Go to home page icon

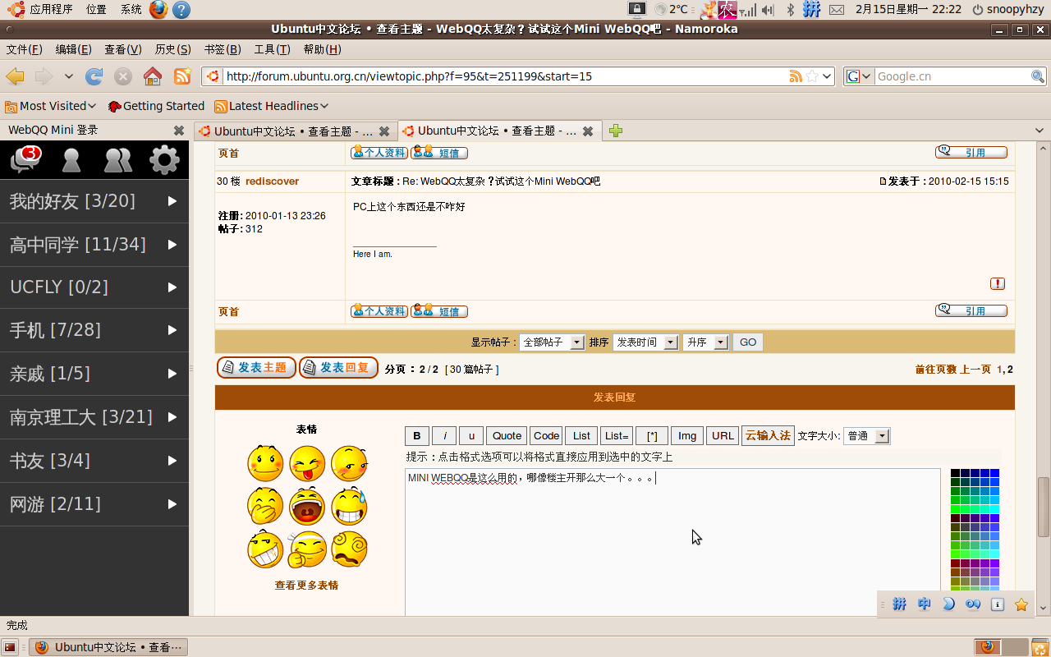[153, 76]
